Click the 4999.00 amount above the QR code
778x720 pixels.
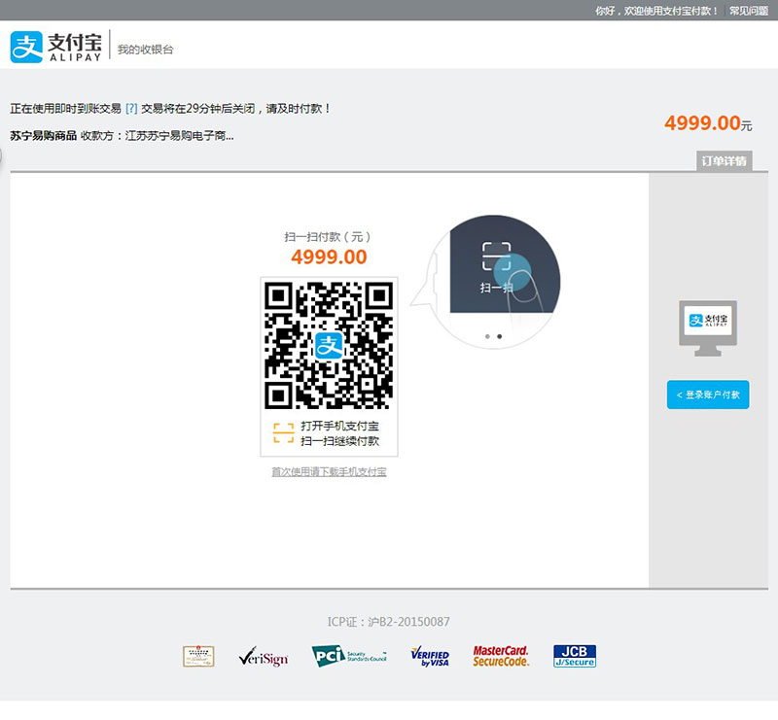(x=329, y=257)
